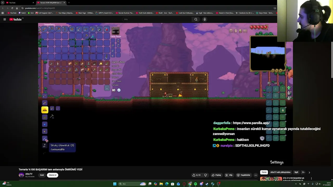
Task: Show next filter chips with arrow
Action: (x=309, y=172)
